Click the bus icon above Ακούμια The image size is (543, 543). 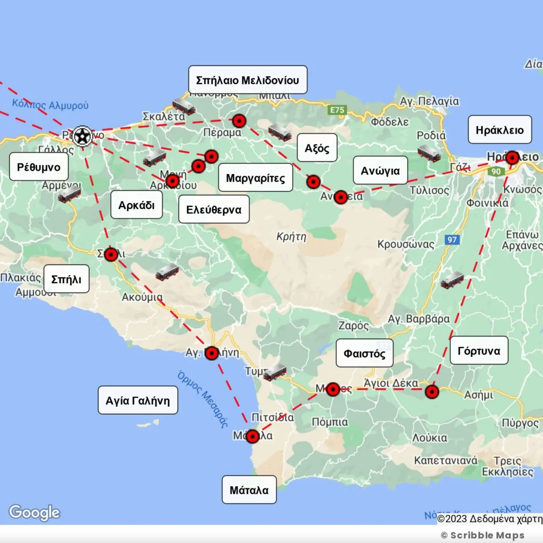click(167, 272)
